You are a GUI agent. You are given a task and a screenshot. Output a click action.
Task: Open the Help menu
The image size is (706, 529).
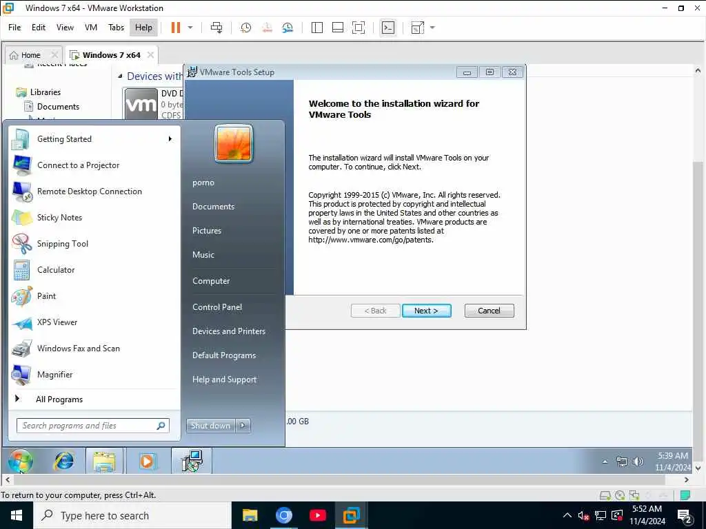pyautogui.click(x=143, y=28)
